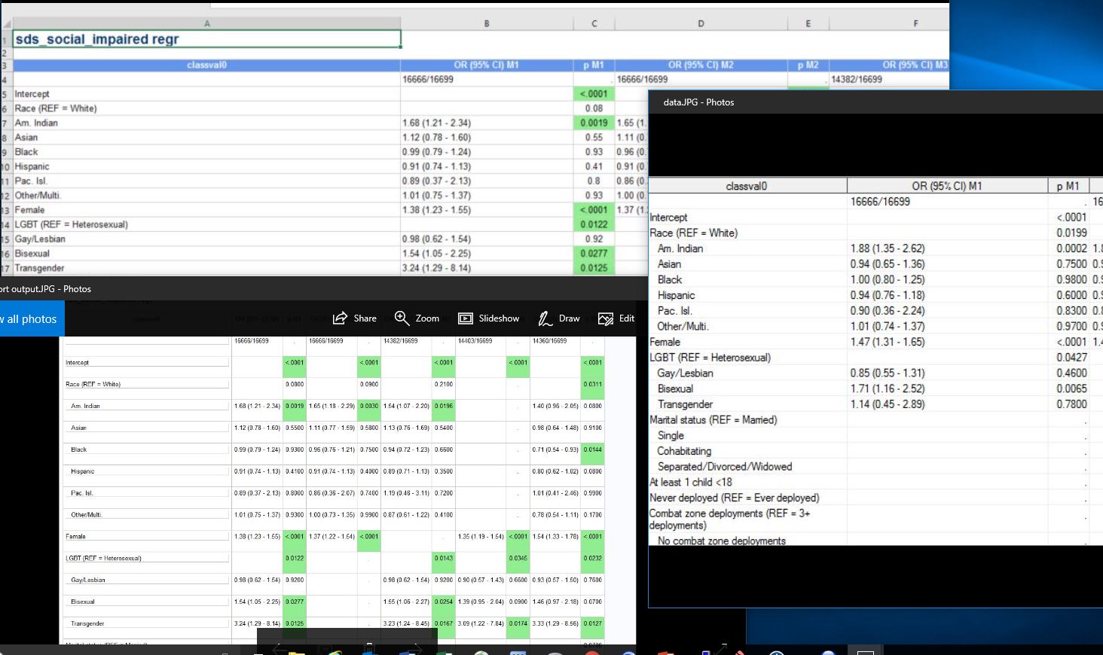The image size is (1103, 655).
Task: Select row 13 header for Female
Action: pos(5,210)
